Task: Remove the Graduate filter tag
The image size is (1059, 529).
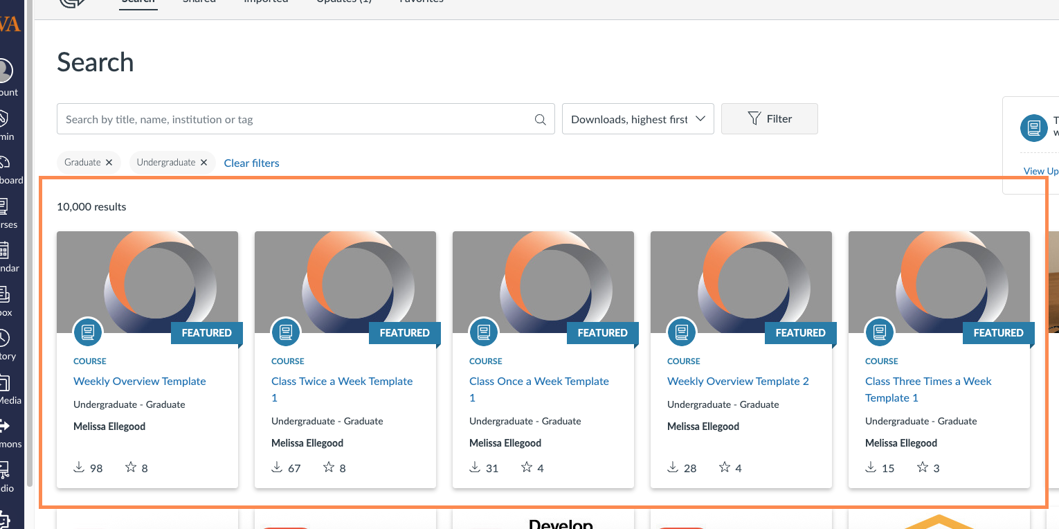Action: click(109, 163)
